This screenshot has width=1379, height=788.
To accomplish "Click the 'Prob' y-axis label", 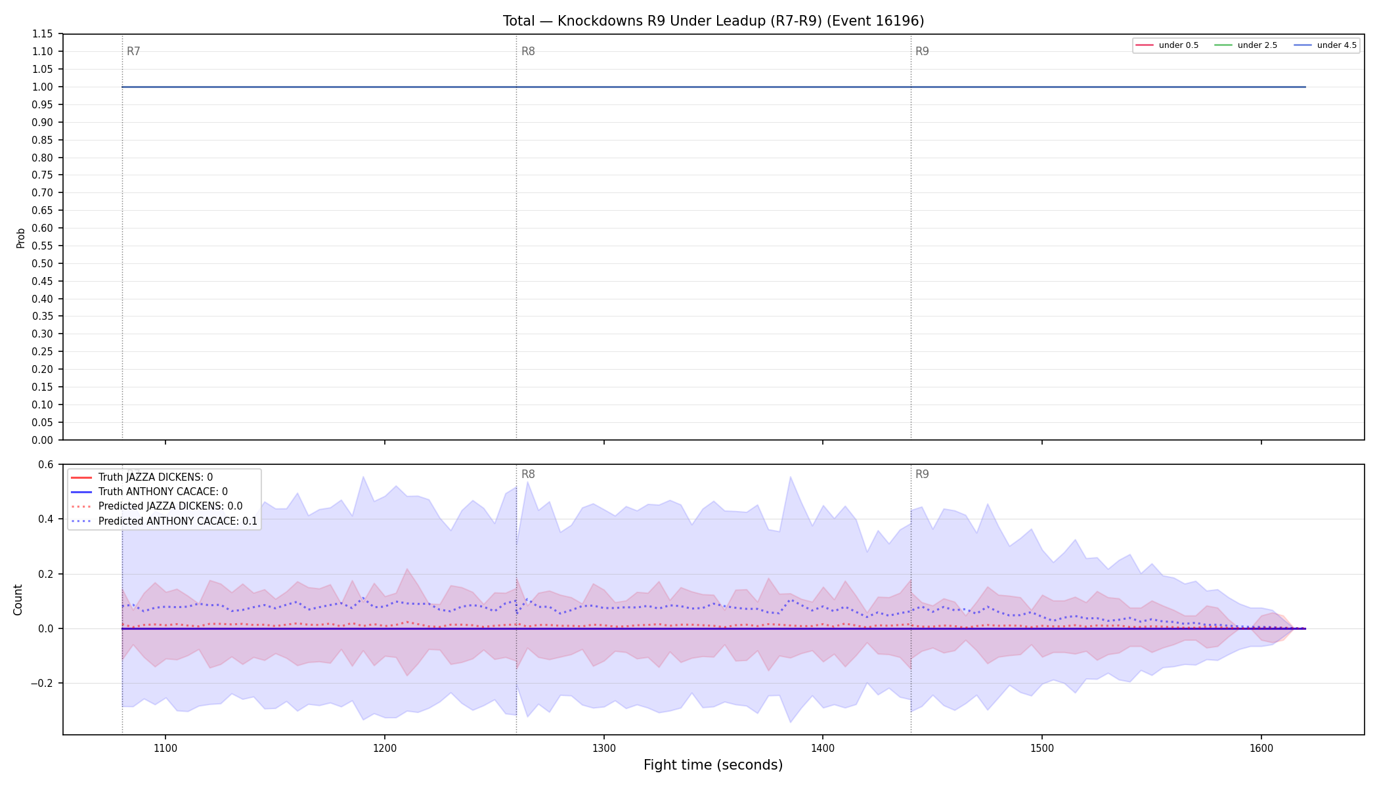I will (20, 238).
